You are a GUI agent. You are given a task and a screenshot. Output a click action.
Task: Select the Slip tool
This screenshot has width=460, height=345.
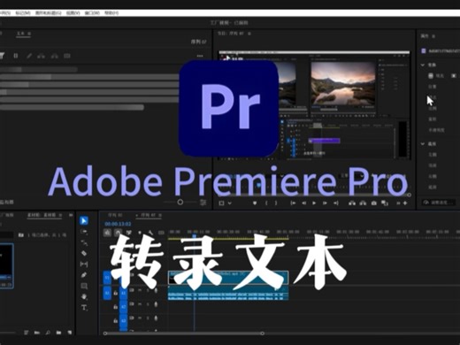[84, 264]
